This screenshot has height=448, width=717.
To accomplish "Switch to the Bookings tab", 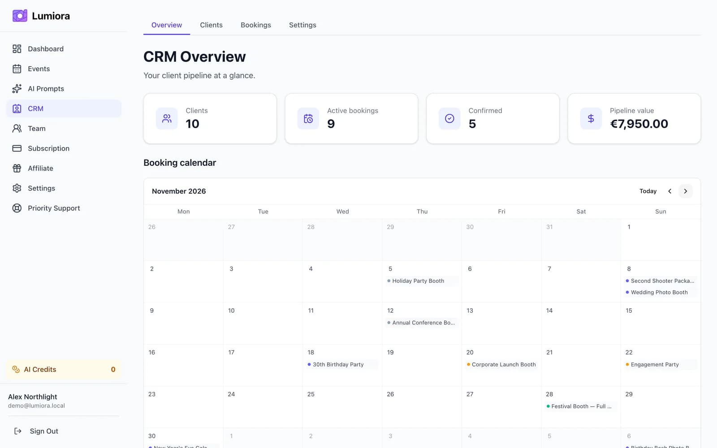I will [x=256, y=25].
